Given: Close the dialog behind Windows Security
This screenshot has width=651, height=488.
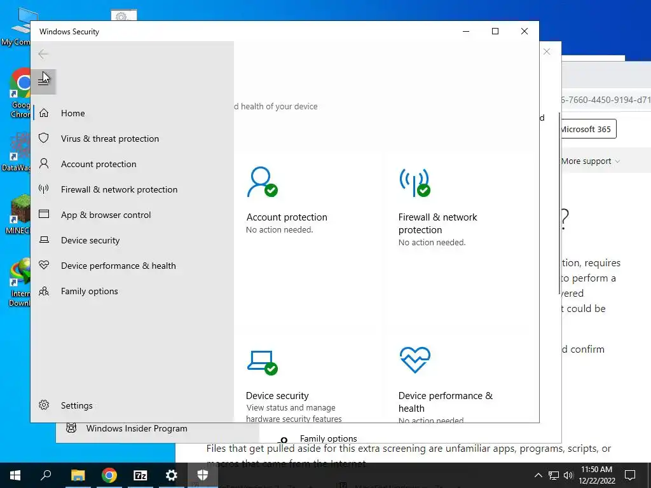Looking at the screenshot, I should pos(547,51).
